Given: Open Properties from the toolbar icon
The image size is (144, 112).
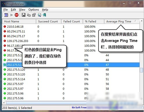Looking at the screenshot, I should (34, 15).
